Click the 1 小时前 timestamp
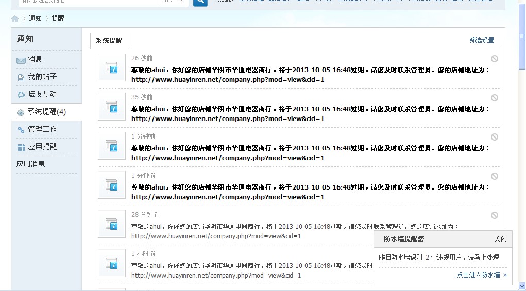The height and width of the screenshot is (291, 526). [143, 254]
